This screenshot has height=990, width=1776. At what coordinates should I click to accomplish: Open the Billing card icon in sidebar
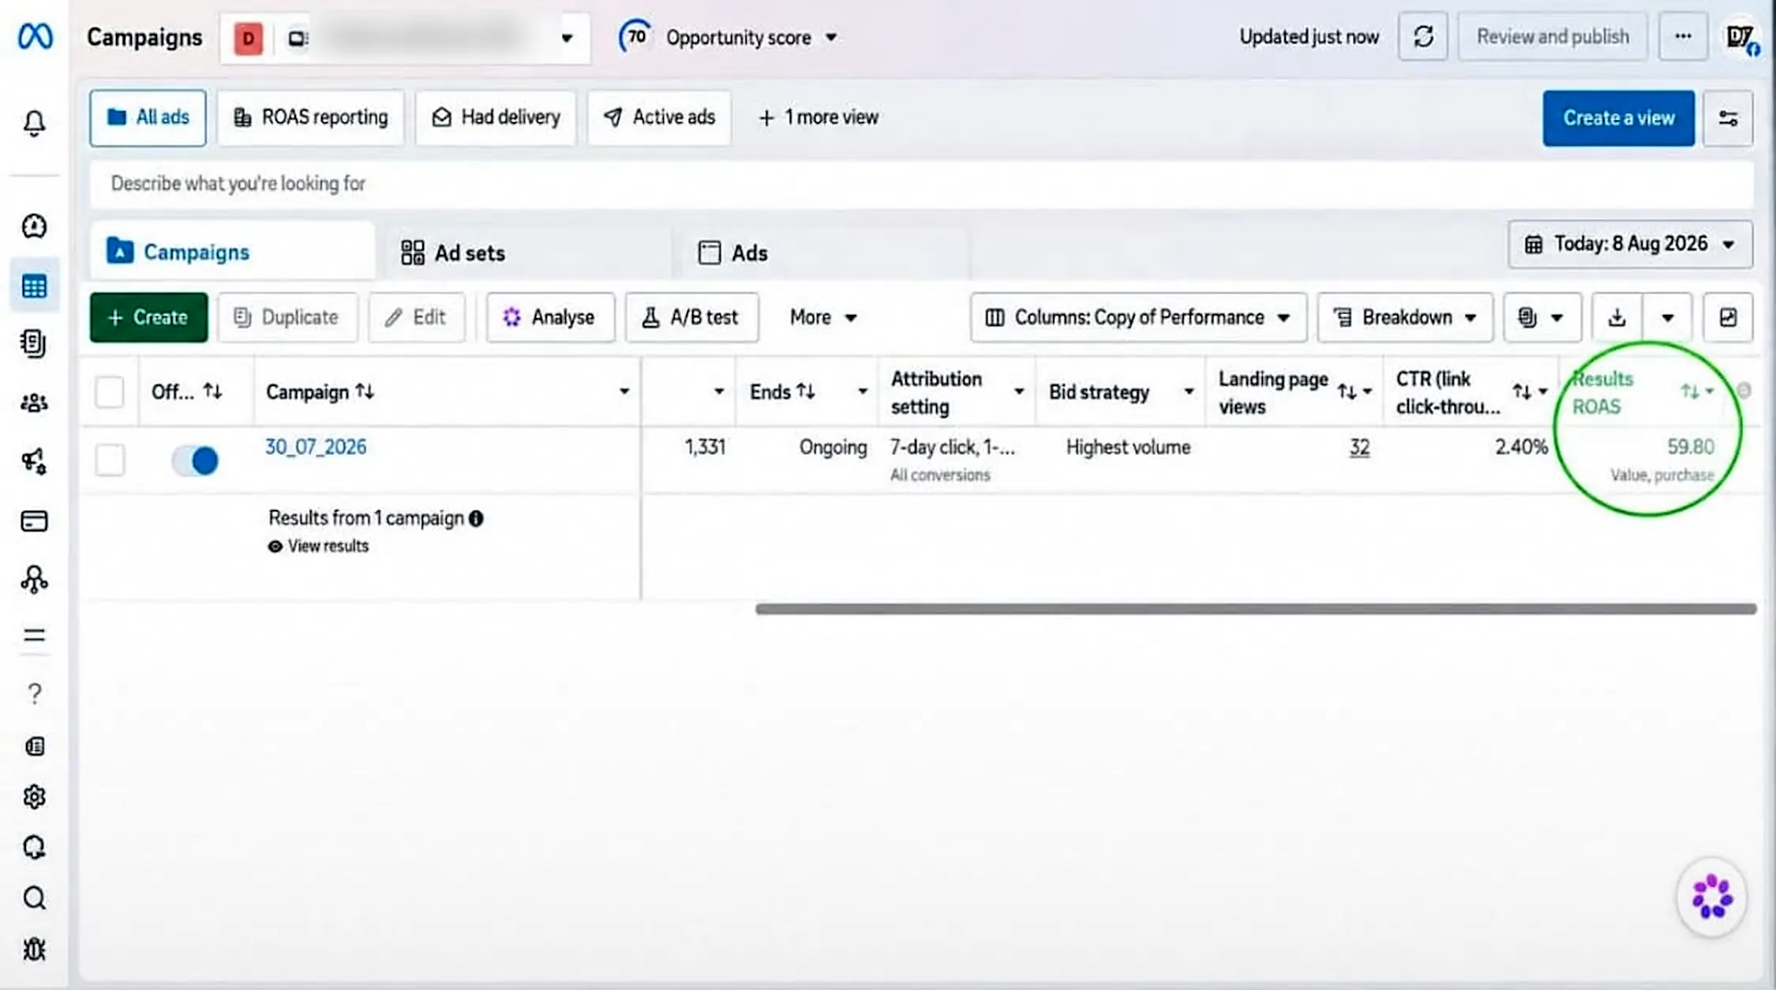(x=34, y=521)
